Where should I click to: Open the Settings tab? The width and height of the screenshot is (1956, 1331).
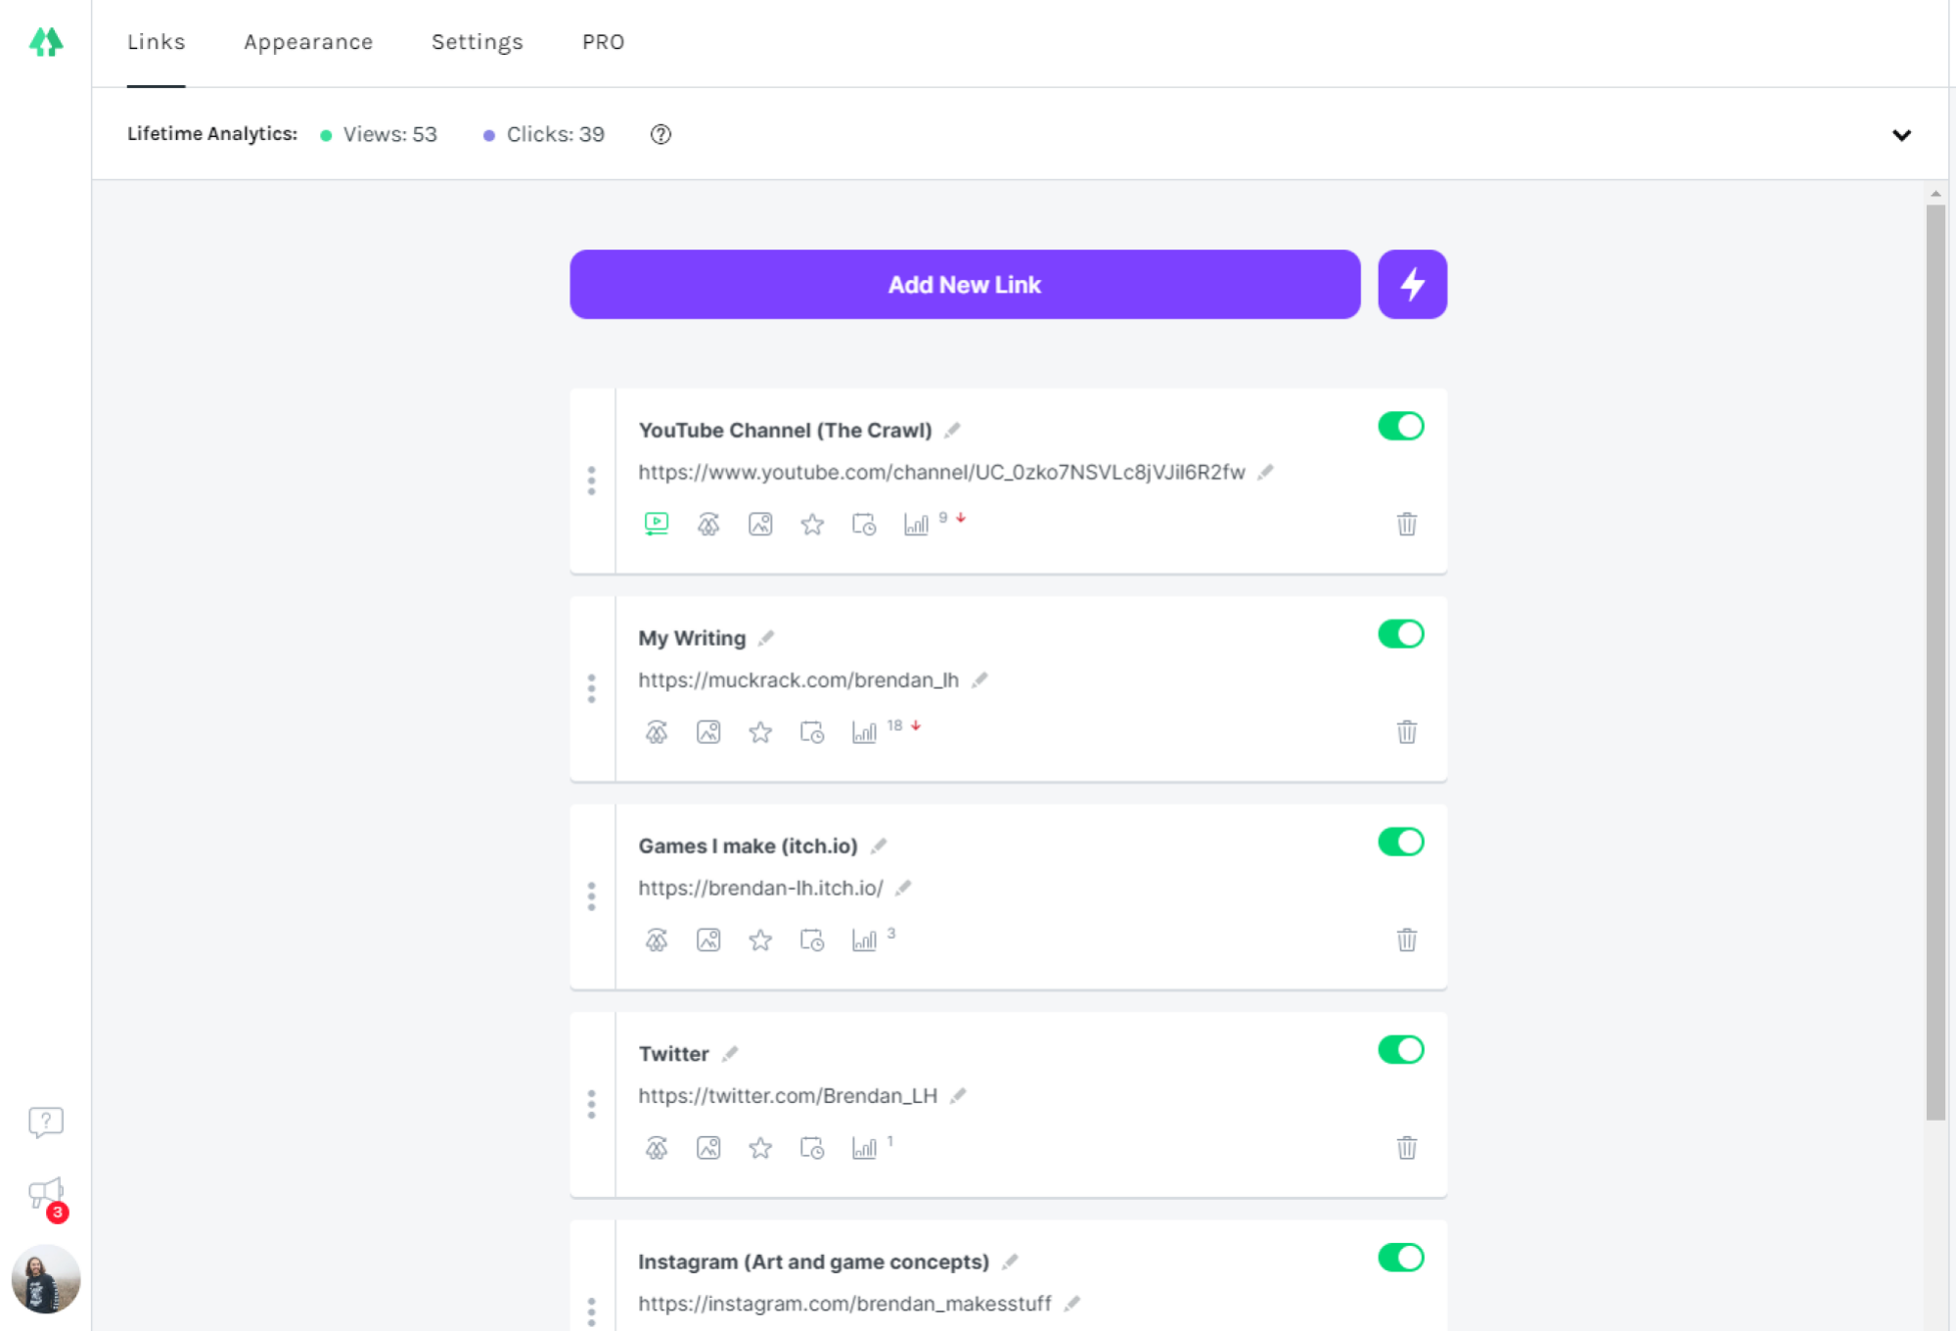tap(478, 42)
